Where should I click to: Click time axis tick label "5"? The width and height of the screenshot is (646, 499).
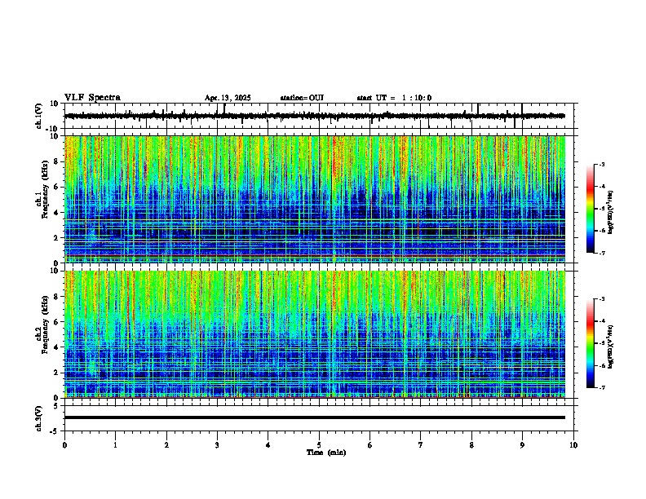click(319, 445)
